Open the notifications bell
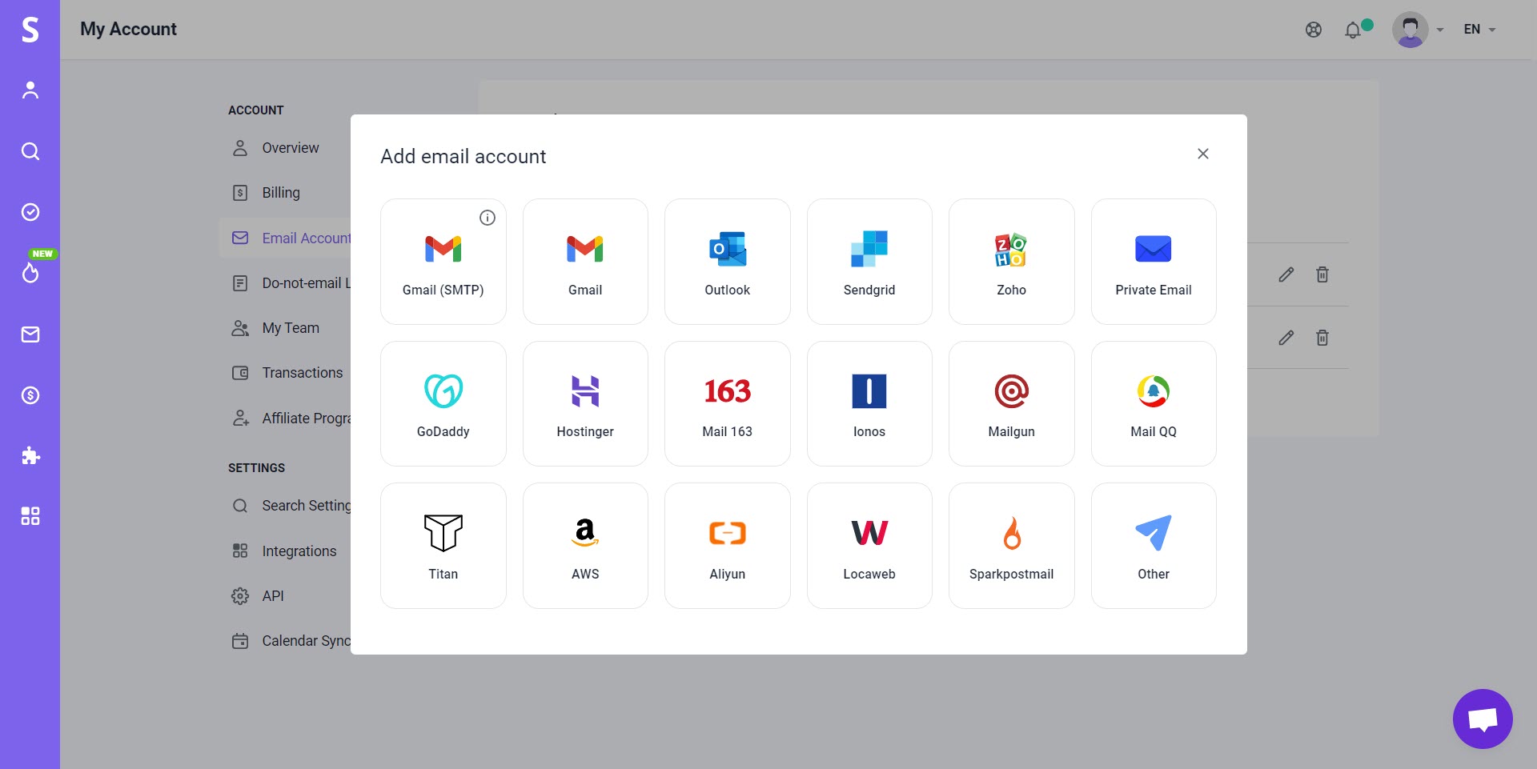This screenshot has height=769, width=1537. click(1353, 30)
